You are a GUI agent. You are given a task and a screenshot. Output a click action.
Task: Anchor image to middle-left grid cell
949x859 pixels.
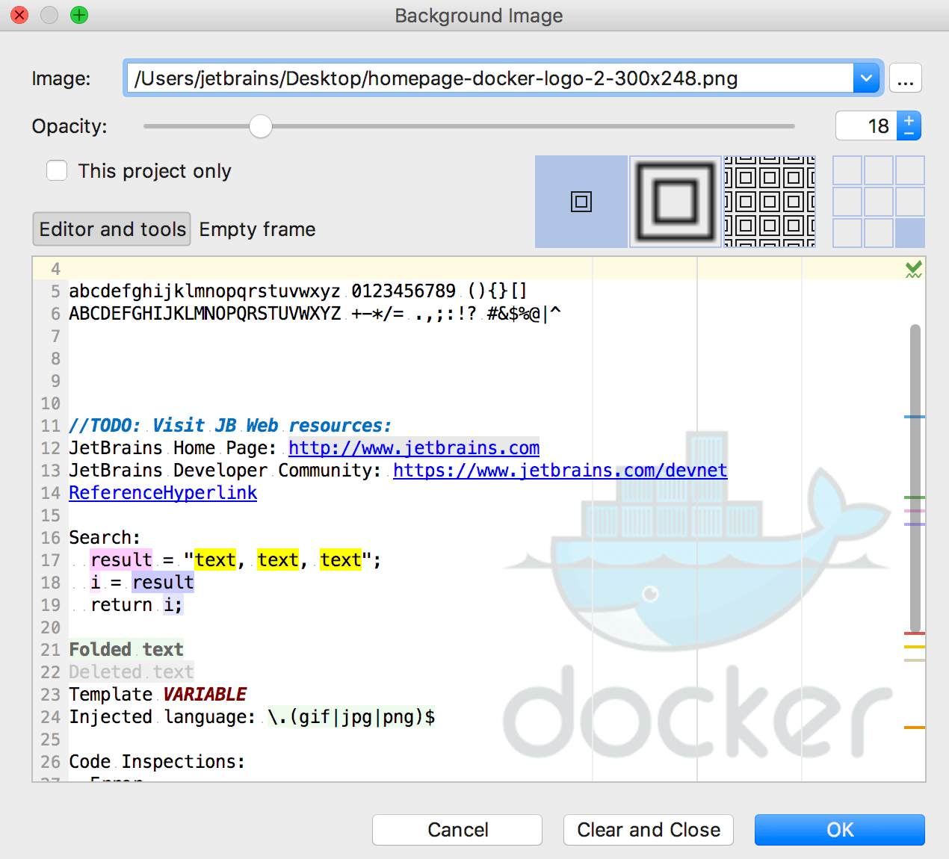pyautogui.click(x=847, y=202)
